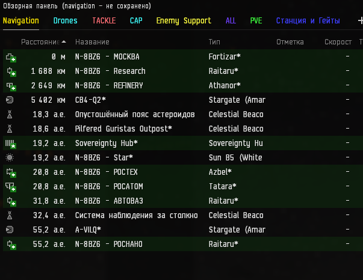
Task: Open the PVE overview tab
Action: point(256,20)
